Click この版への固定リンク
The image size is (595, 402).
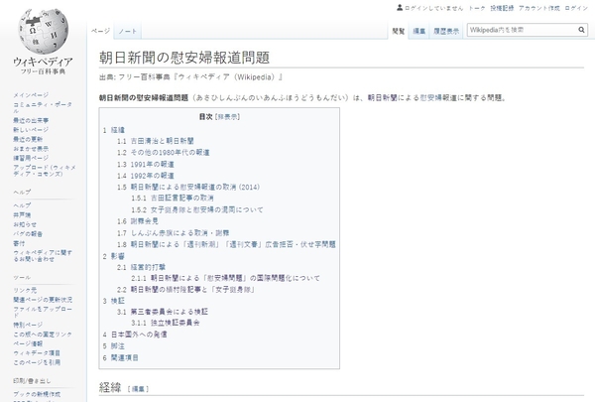43,335
